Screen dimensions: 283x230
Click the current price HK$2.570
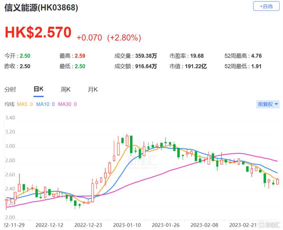point(38,32)
